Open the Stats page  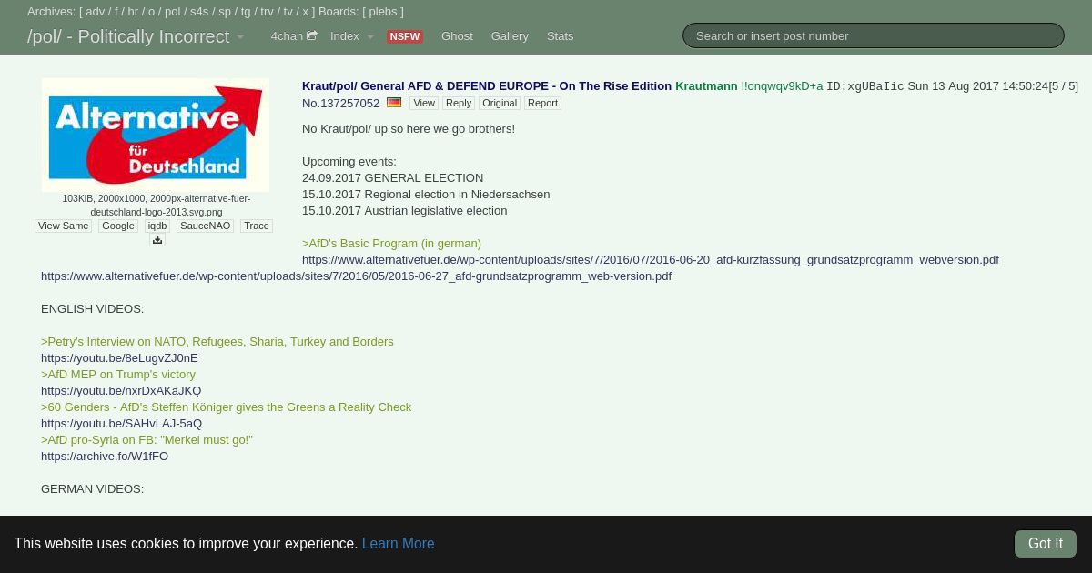(560, 36)
